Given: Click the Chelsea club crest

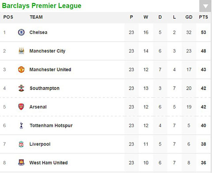Looking at the screenshot, I should click(21, 32).
